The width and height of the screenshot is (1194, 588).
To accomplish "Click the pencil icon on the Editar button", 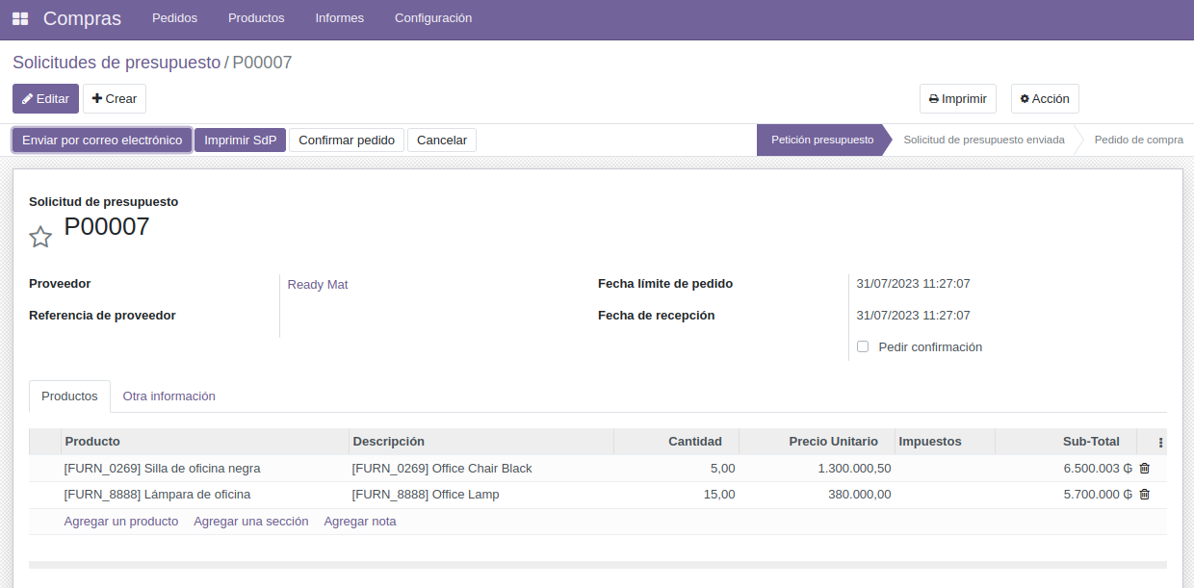I will (x=28, y=98).
